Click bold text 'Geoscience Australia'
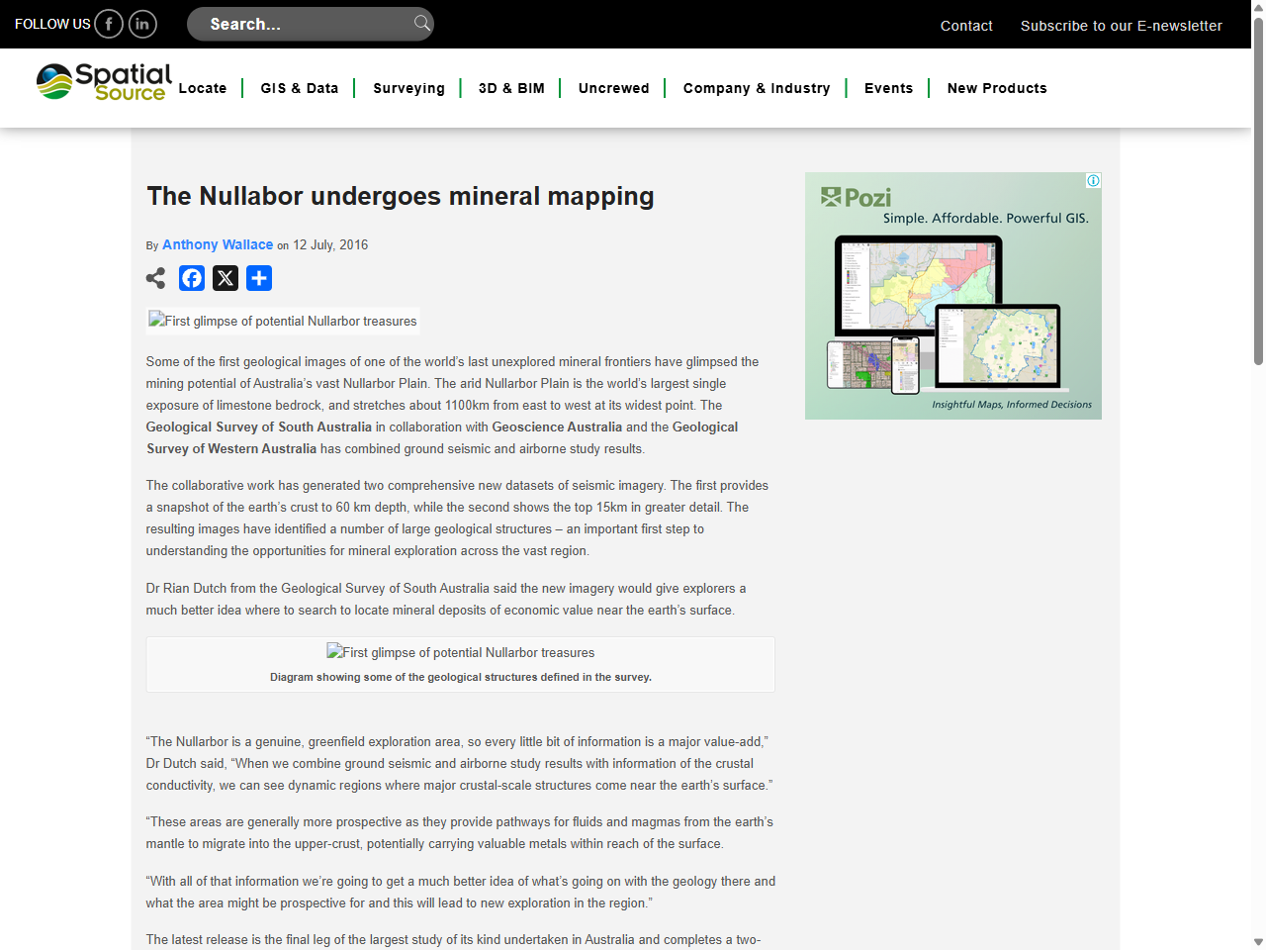Image resolution: width=1266 pixels, height=950 pixels. [x=557, y=427]
